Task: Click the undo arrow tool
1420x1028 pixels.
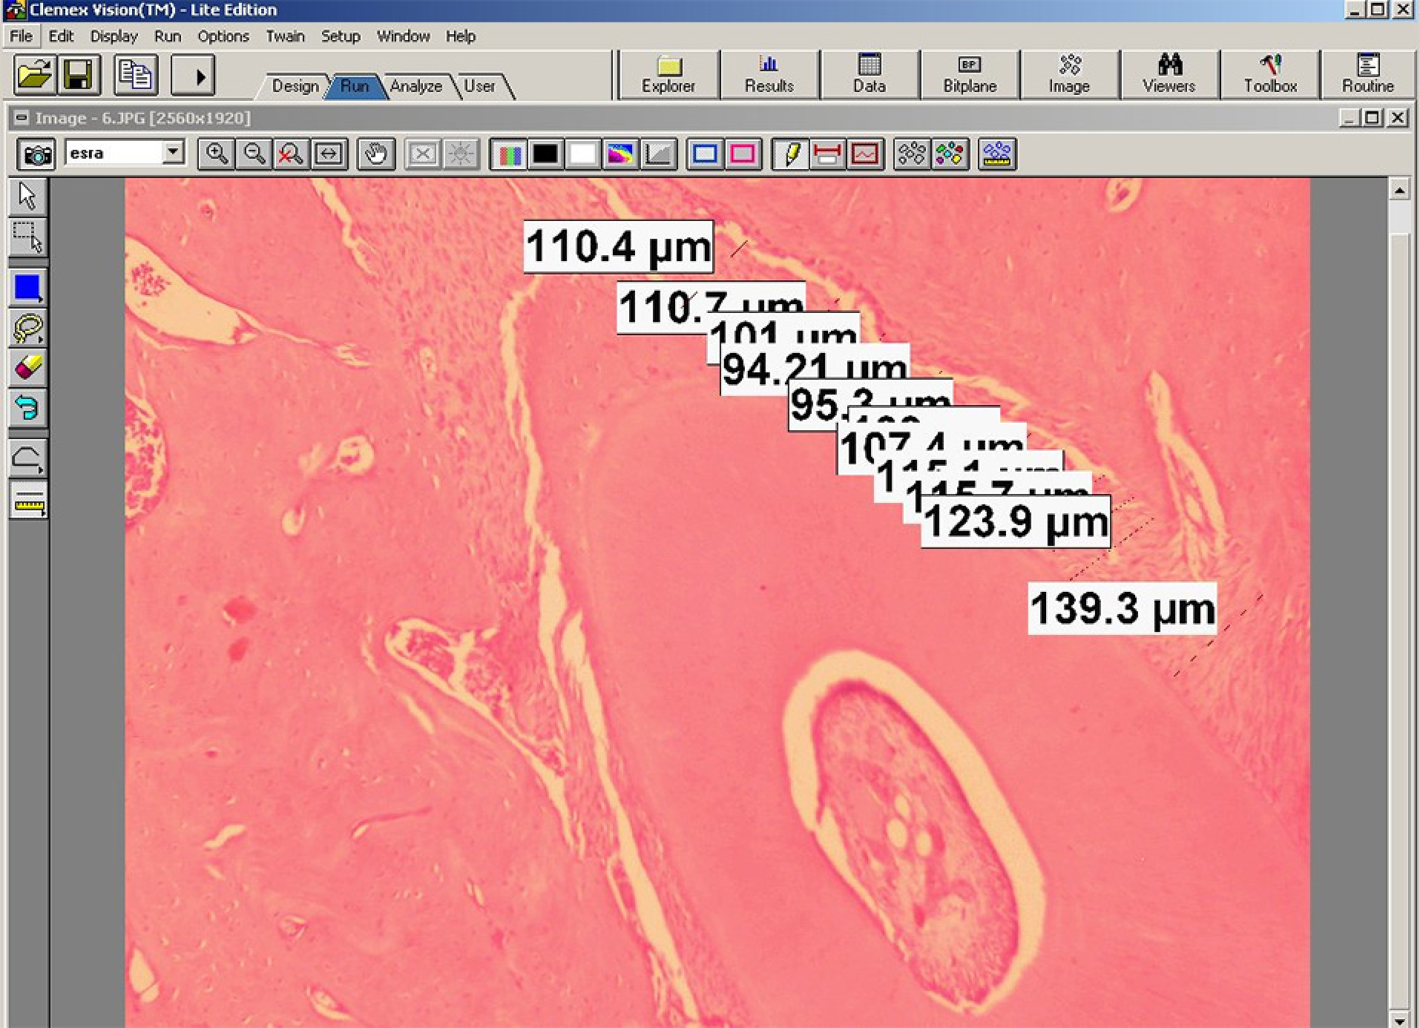Action: (x=28, y=407)
